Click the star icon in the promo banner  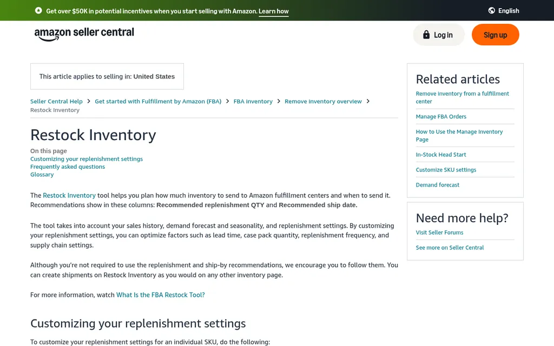(38, 11)
